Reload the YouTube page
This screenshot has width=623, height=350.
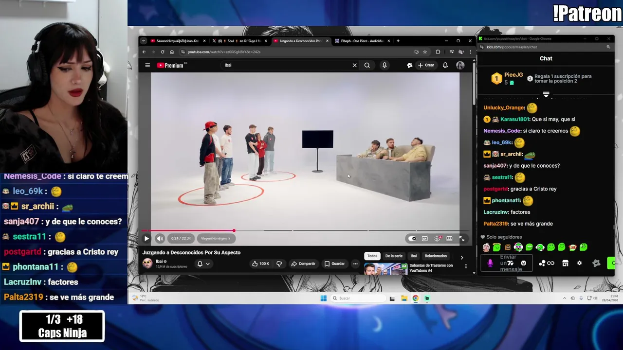click(x=163, y=52)
